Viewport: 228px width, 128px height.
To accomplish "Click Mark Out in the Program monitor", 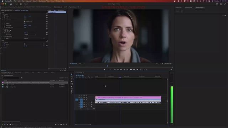I will pos(111,70).
